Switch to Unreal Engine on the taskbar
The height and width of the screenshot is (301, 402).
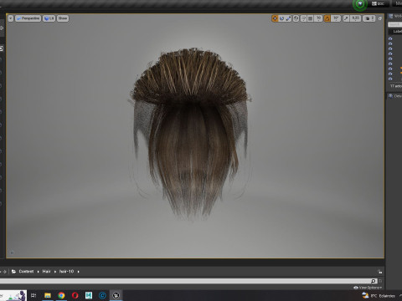pos(116,295)
